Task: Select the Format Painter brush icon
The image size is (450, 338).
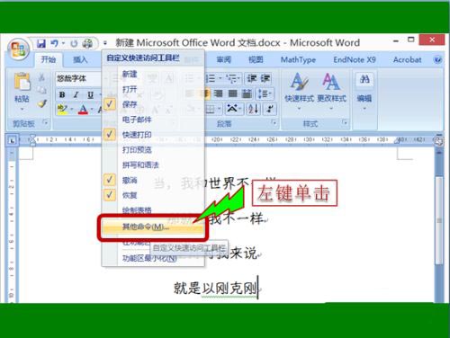Action: 42,103
